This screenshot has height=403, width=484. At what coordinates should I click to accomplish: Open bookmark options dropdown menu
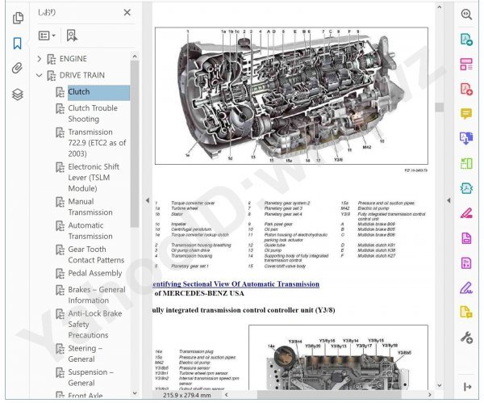(47, 36)
